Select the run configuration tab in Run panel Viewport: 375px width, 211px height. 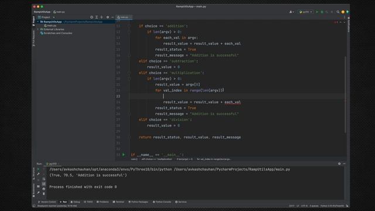pyautogui.click(x=53, y=164)
